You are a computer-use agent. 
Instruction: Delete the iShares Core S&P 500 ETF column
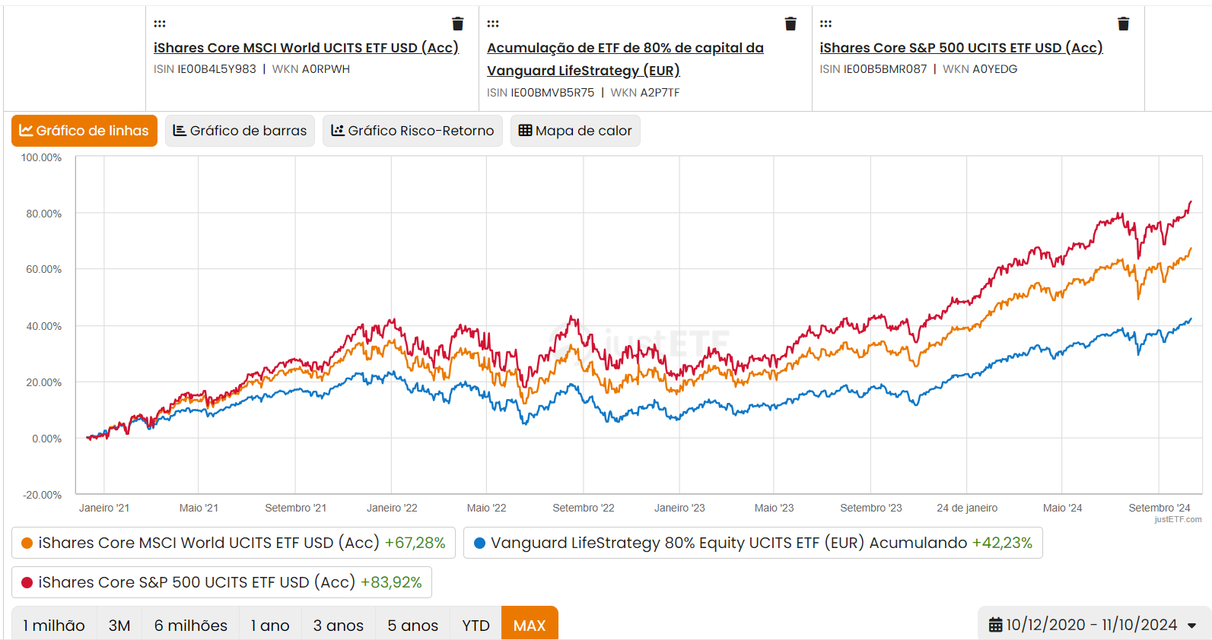click(x=1123, y=24)
